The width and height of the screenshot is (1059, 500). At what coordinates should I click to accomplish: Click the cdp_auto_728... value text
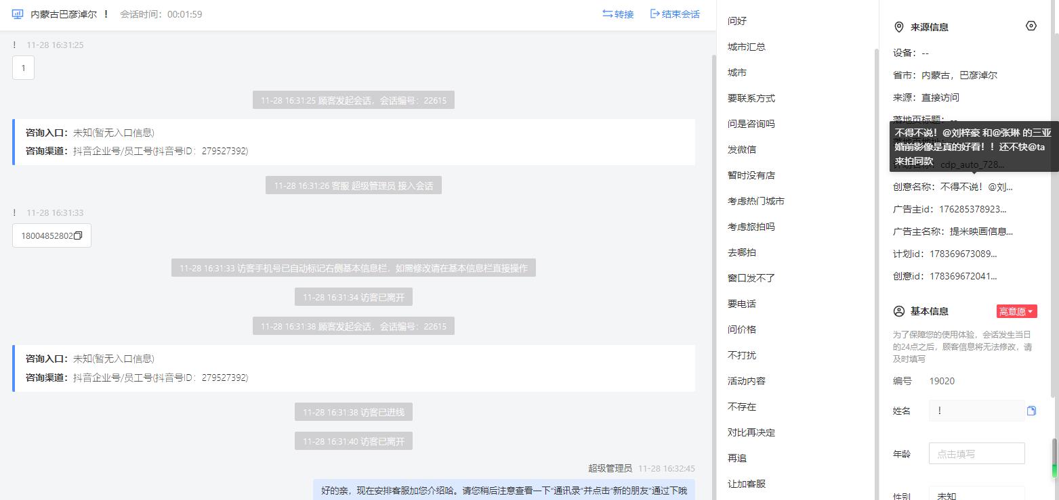coord(972,164)
